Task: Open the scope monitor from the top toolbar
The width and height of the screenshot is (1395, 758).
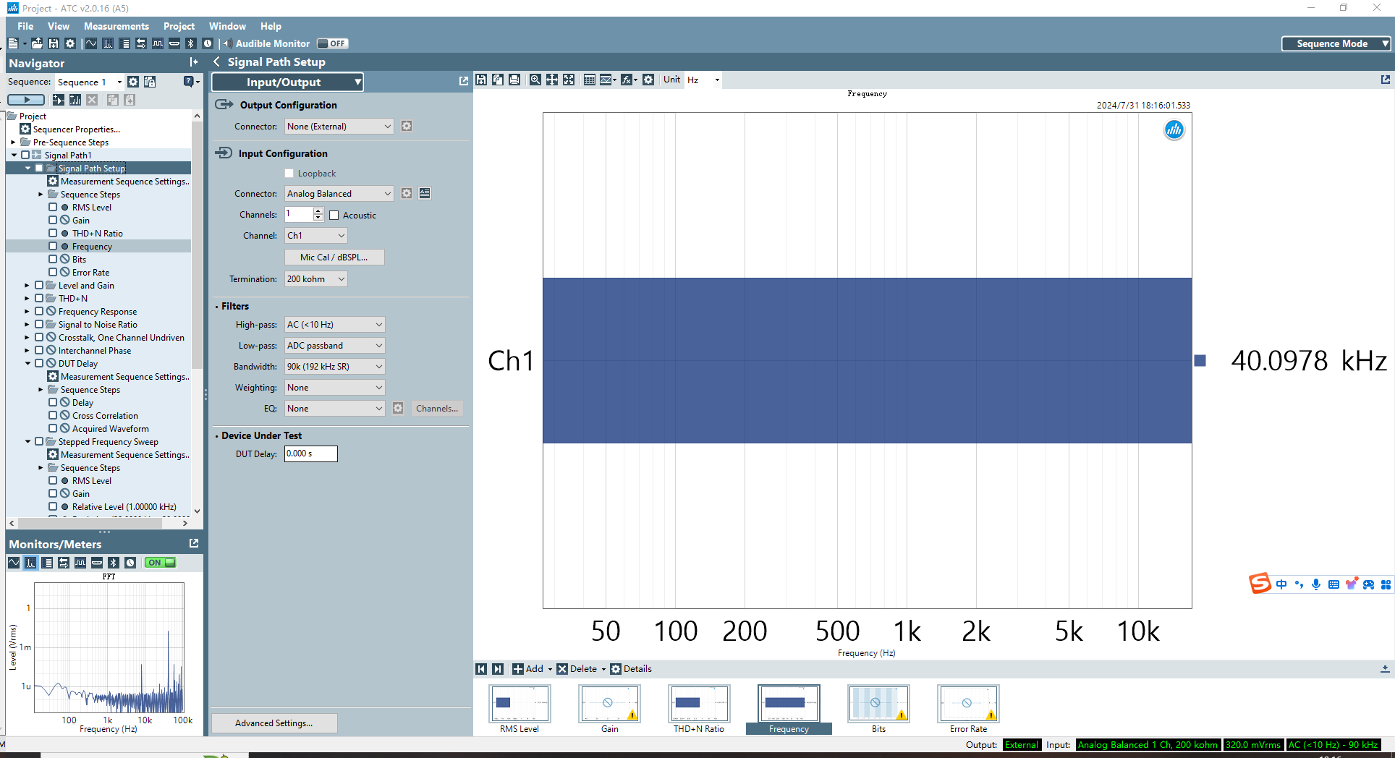Action: [x=91, y=43]
